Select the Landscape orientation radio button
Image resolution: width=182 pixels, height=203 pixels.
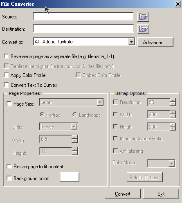tap(75, 115)
